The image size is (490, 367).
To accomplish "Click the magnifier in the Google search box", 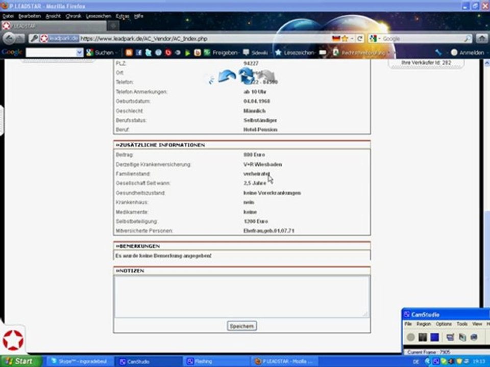I will point(467,39).
